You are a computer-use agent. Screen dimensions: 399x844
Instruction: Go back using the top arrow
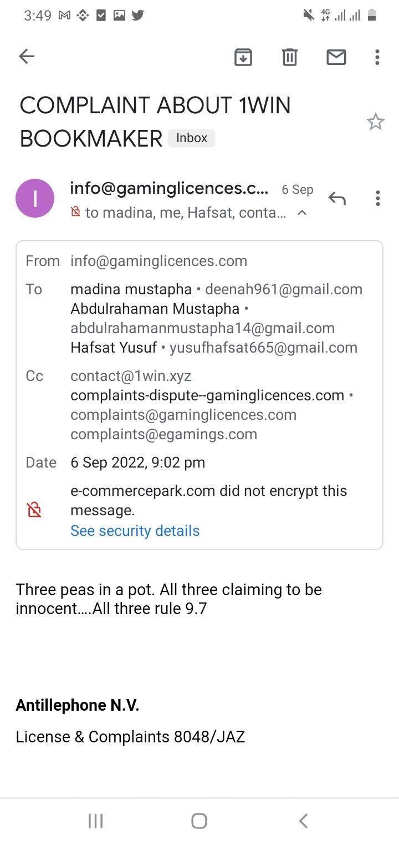pos(27,56)
